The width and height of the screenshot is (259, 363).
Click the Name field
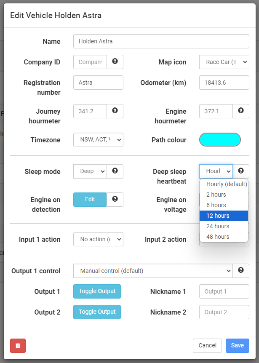[x=161, y=41]
